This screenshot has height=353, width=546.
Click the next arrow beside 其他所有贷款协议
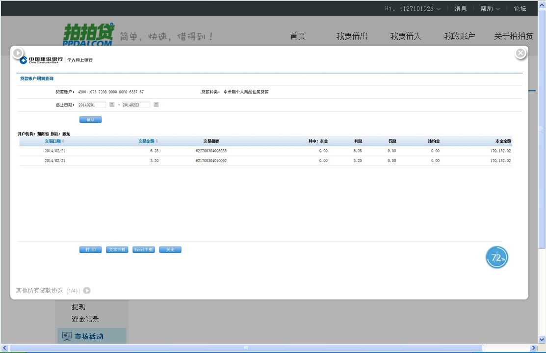coord(87,290)
